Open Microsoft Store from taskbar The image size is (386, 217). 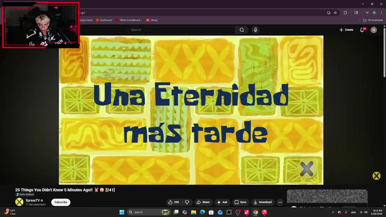(211, 212)
